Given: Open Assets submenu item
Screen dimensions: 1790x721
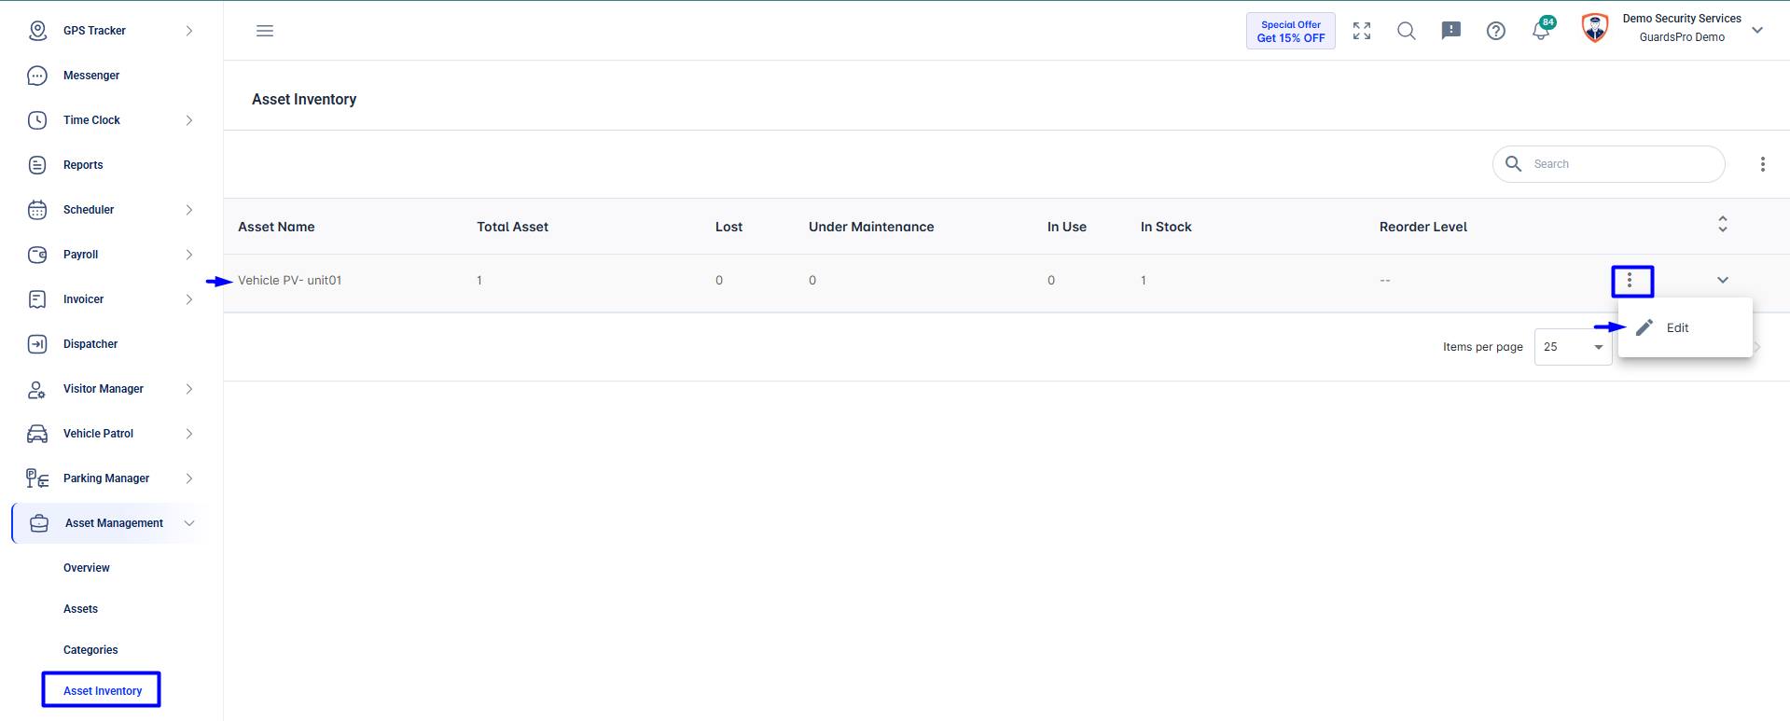Looking at the screenshot, I should [x=80, y=609].
